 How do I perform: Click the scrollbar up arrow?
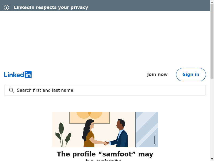point(212,2)
